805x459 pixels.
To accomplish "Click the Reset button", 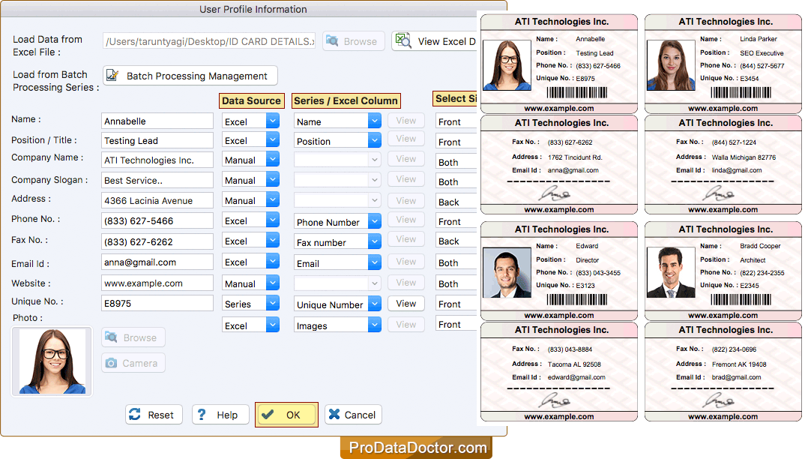I will click(154, 414).
